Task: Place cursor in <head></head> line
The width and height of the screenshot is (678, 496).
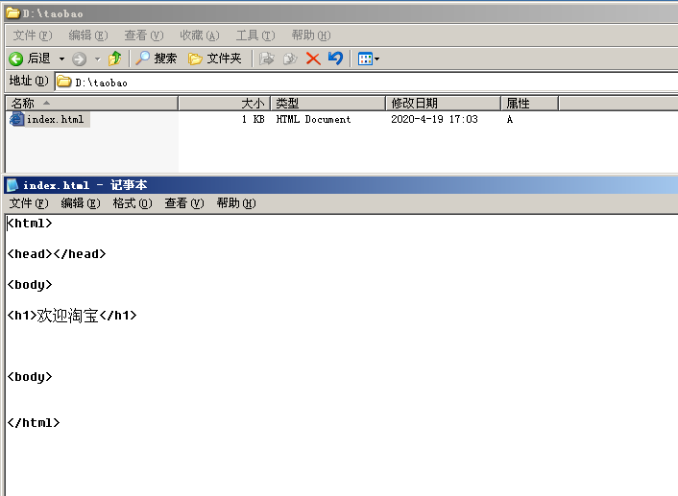Action: coord(57,254)
